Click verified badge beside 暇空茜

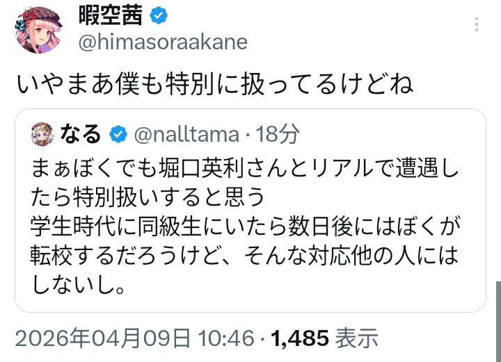tap(157, 15)
